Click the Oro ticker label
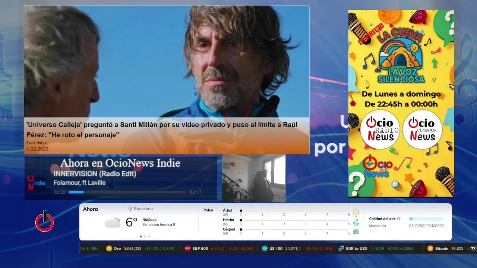 [x=117, y=248]
